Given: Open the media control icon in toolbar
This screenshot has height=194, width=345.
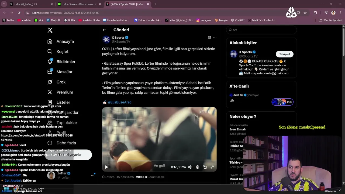Looking at the screenshot, I should pyautogui.click(x=326, y=13).
